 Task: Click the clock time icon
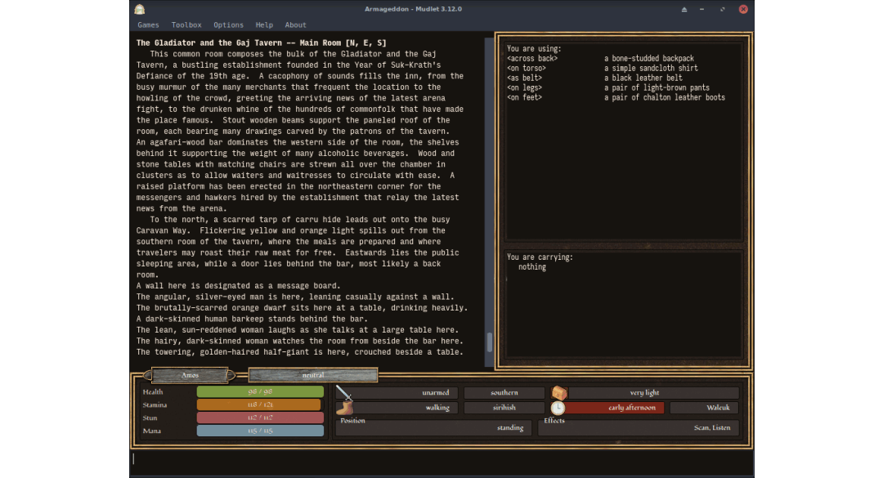(x=558, y=408)
